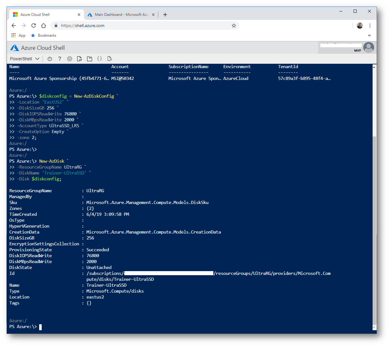390x347 pixels.
Task: Open a new session icon
Action: pos(90,59)
